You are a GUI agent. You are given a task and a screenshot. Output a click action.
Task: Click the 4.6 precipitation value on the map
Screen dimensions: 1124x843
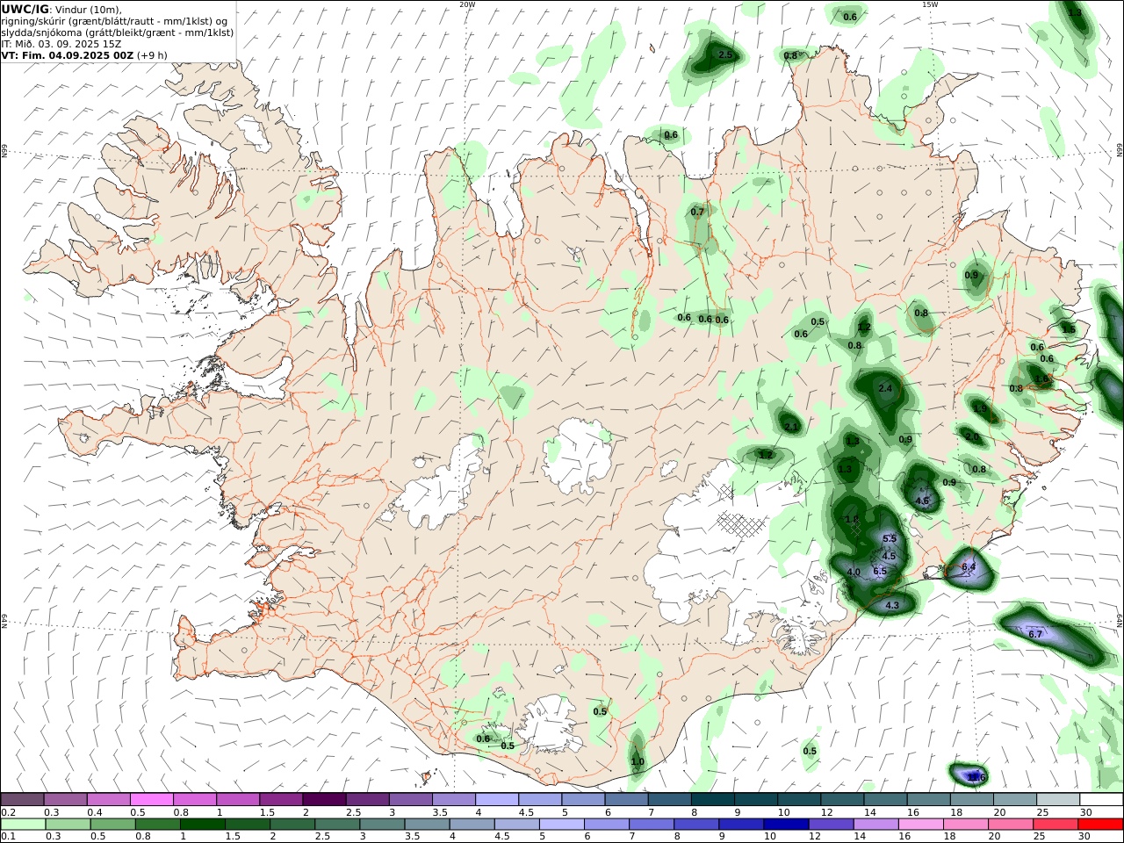[922, 501]
